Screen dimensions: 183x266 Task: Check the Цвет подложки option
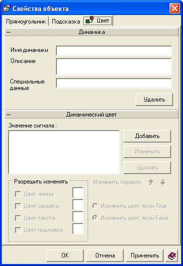tap(18, 230)
